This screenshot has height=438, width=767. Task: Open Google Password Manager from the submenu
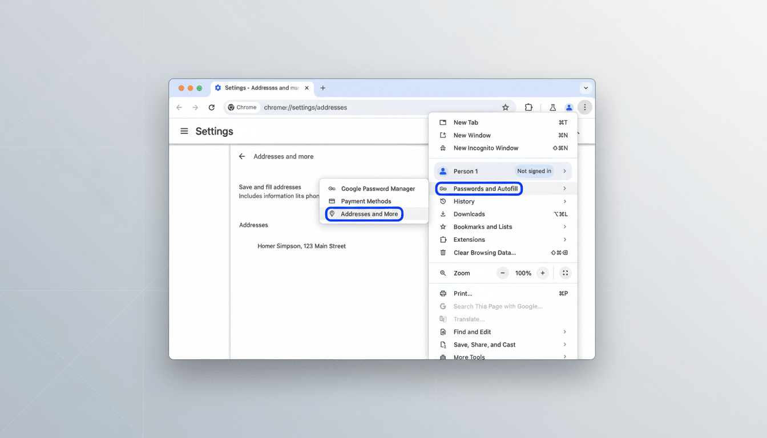click(378, 188)
